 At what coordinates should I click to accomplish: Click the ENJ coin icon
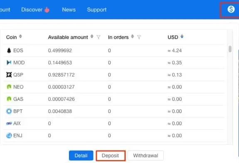click(9, 136)
